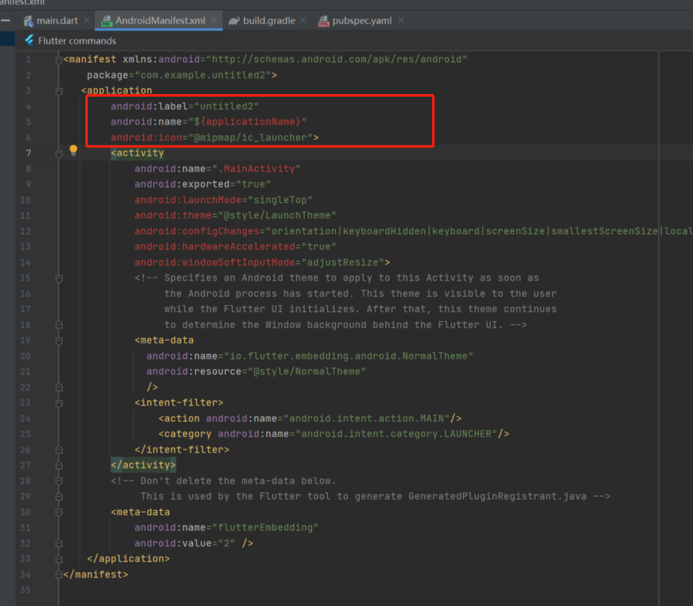Screen dimensions: 693x606
Task: Click the "@mipmap/ic_launcher" icon value
Action: point(251,138)
